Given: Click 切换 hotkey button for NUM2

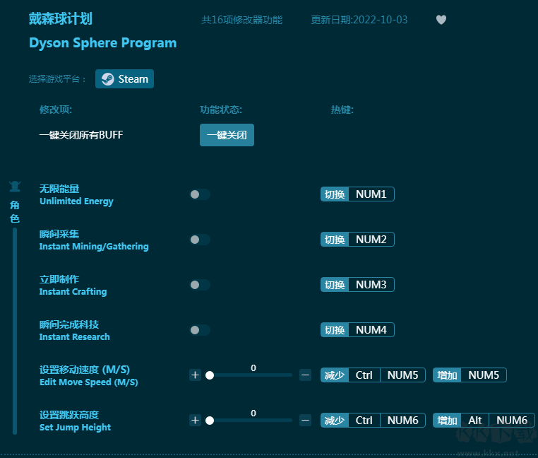Looking at the screenshot, I should click(335, 240).
